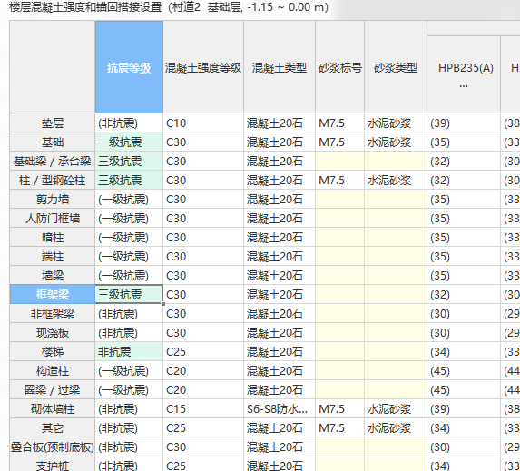Click S6-S8防水... concrete type cell
Image resolution: width=520 pixels, height=471 pixels.
pos(280,409)
